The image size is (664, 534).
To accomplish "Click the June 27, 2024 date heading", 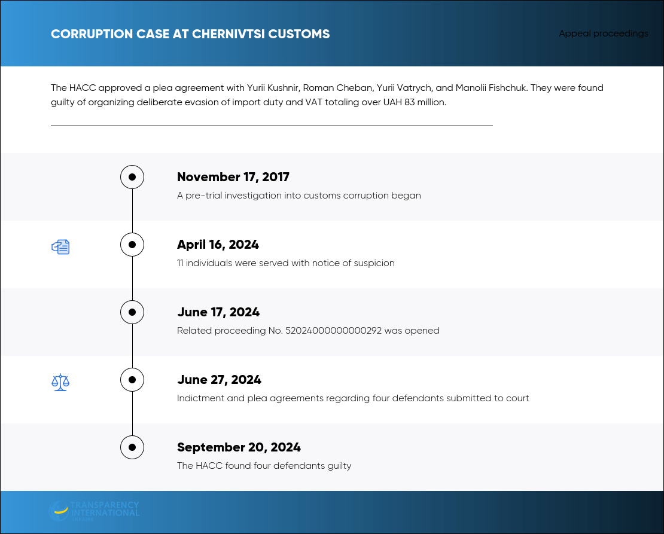I will coord(219,380).
